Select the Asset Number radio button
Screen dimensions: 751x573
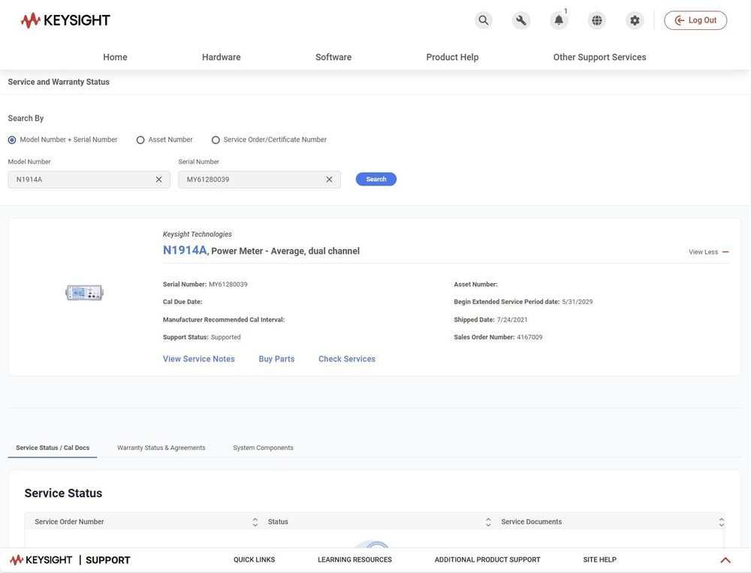(x=140, y=140)
